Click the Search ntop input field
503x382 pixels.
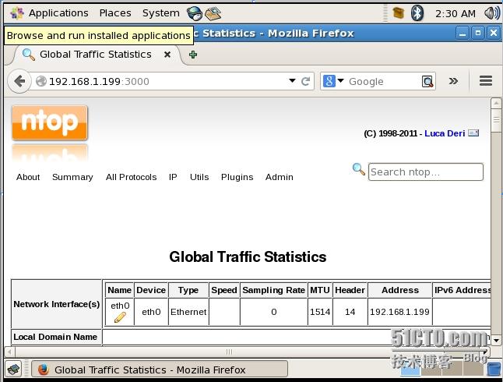click(426, 172)
